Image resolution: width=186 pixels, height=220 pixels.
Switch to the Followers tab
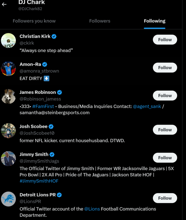pos(100,21)
